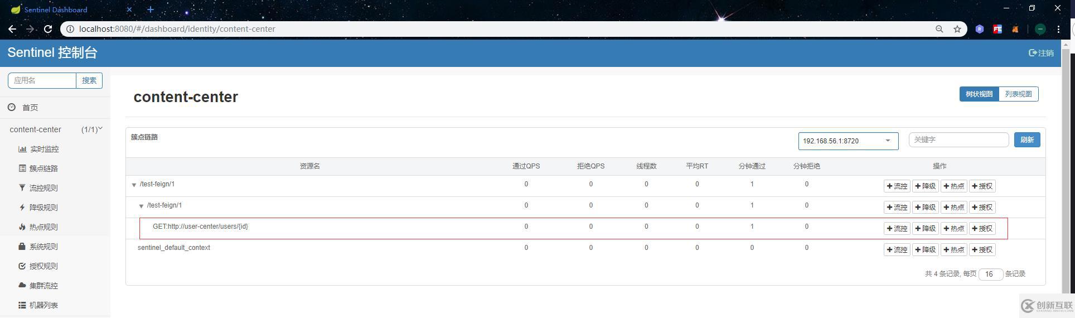Click the 刷新 refresh button
Screen dimensions: 1075x318
[1027, 140]
